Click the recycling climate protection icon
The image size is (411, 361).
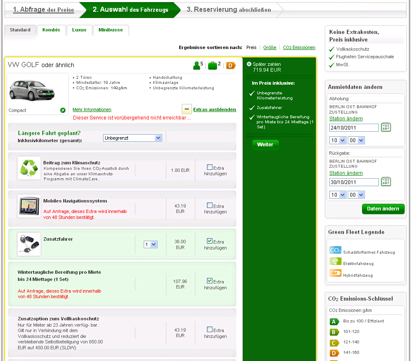point(29,168)
